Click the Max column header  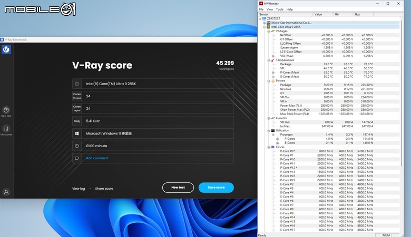pos(363,14)
